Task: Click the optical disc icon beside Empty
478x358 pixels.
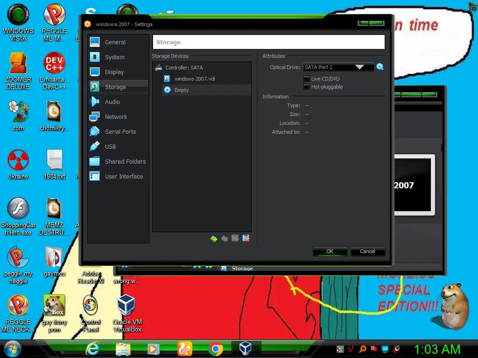Action: pos(168,90)
